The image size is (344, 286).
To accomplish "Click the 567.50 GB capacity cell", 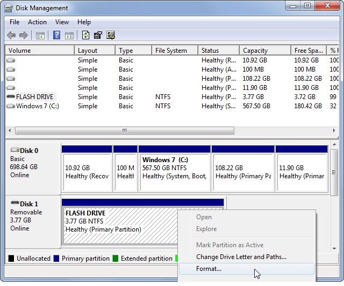I will coord(256,106).
